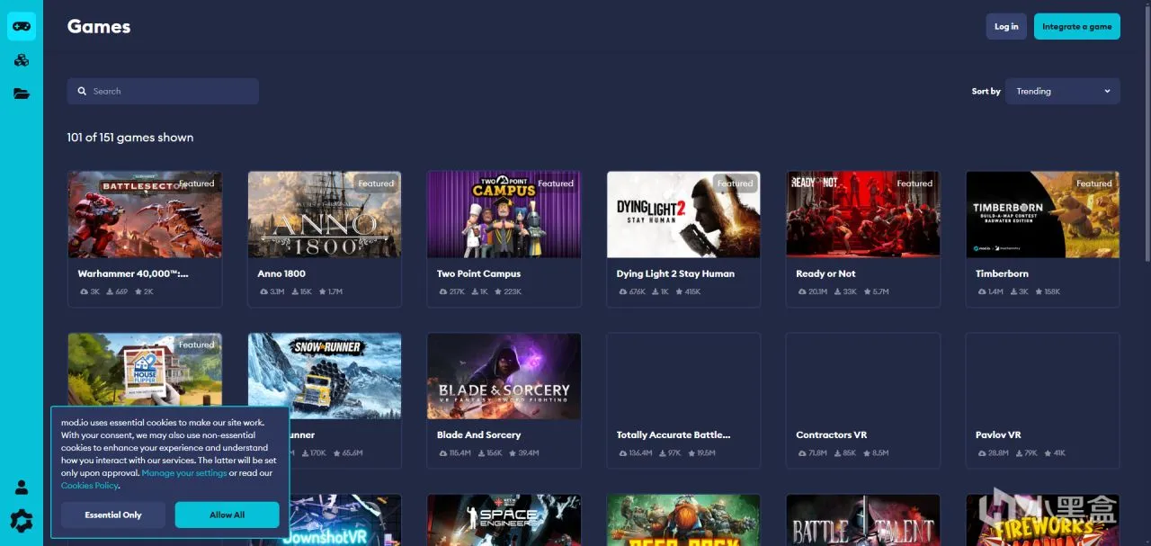Click the Sort by dropdown chevron
1151x546 pixels.
coord(1107,91)
